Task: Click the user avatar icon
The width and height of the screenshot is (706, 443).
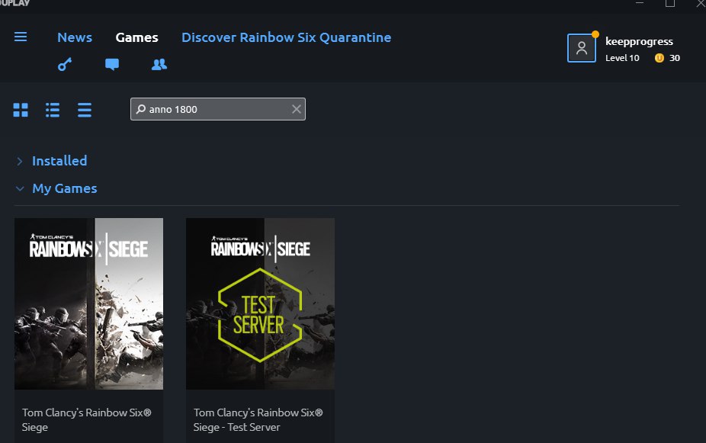Action: click(x=581, y=48)
